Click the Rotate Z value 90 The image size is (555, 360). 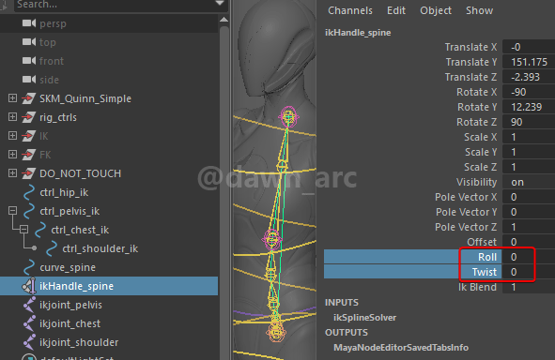coord(516,122)
